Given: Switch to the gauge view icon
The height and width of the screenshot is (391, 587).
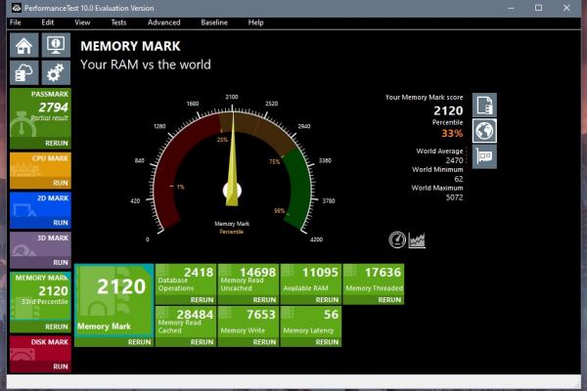Looking at the screenshot, I should tap(397, 239).
